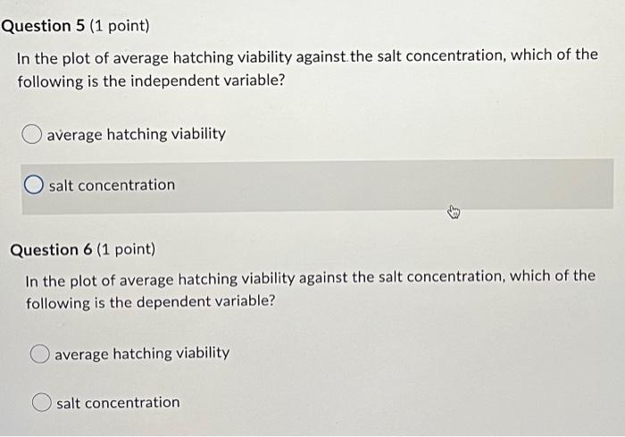Click the '(1 point)' text beside Question 6
Image resolution: width=625 pixels, height=437 pixels.
pos(126,249)
